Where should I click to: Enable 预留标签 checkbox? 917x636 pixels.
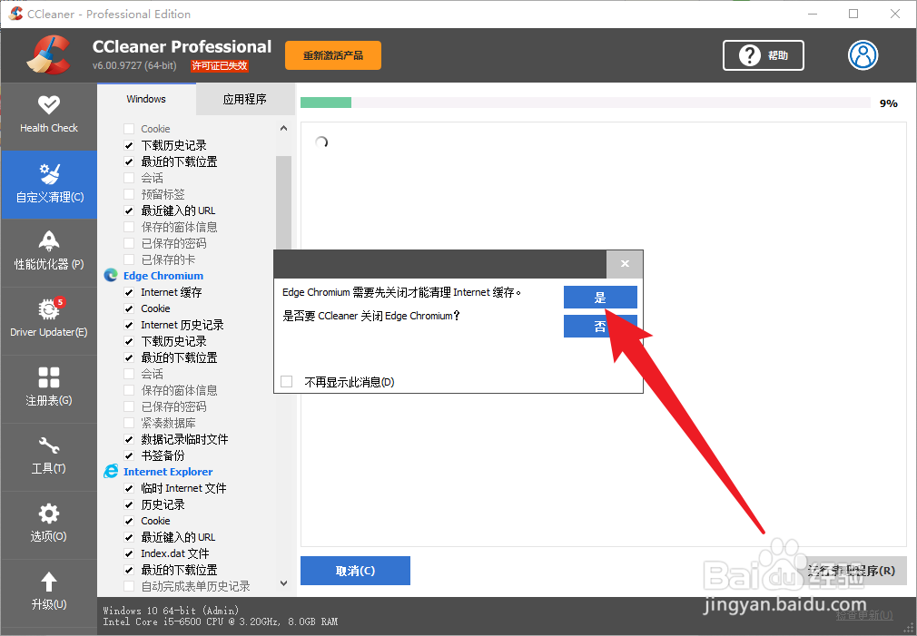(129, 194)
